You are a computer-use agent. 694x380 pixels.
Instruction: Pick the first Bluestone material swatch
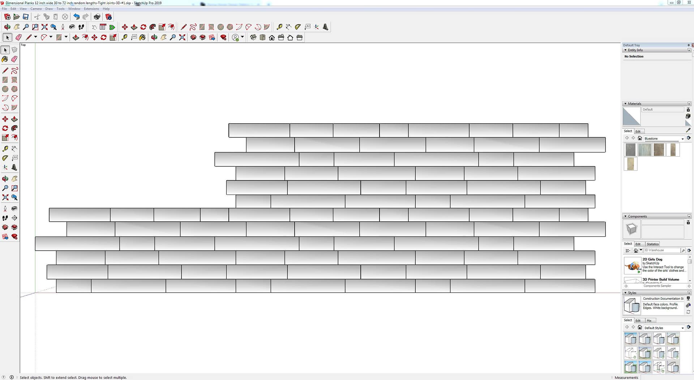[x=630, y=150]
